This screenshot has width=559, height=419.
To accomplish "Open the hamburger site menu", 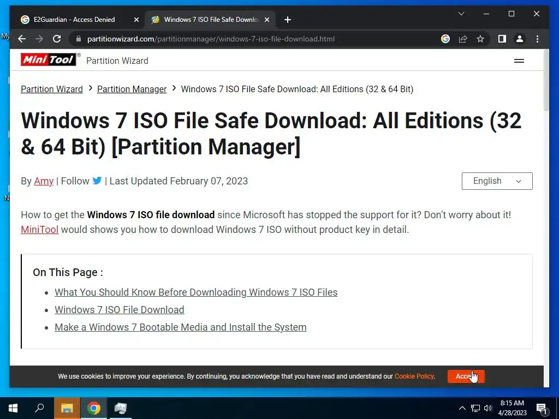I will [519, 61].
